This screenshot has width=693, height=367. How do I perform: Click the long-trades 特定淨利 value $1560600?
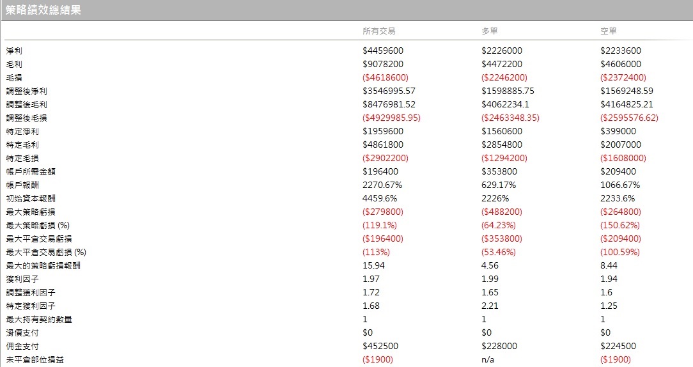click(x=502, y=131)
